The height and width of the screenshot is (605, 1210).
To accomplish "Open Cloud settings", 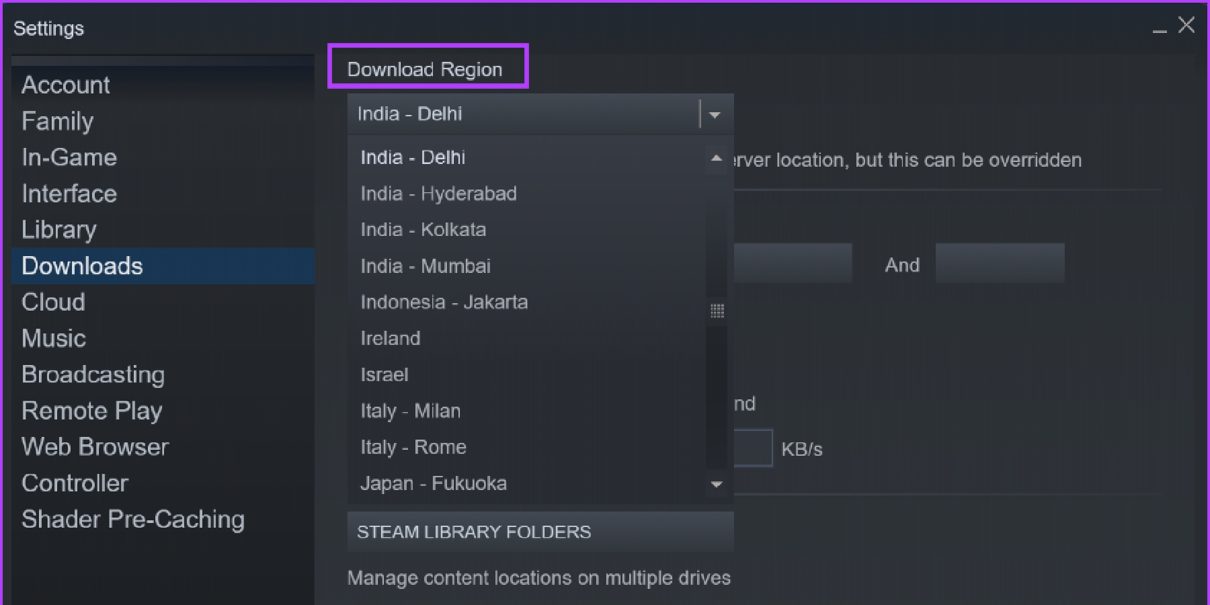I will point(163,302).
